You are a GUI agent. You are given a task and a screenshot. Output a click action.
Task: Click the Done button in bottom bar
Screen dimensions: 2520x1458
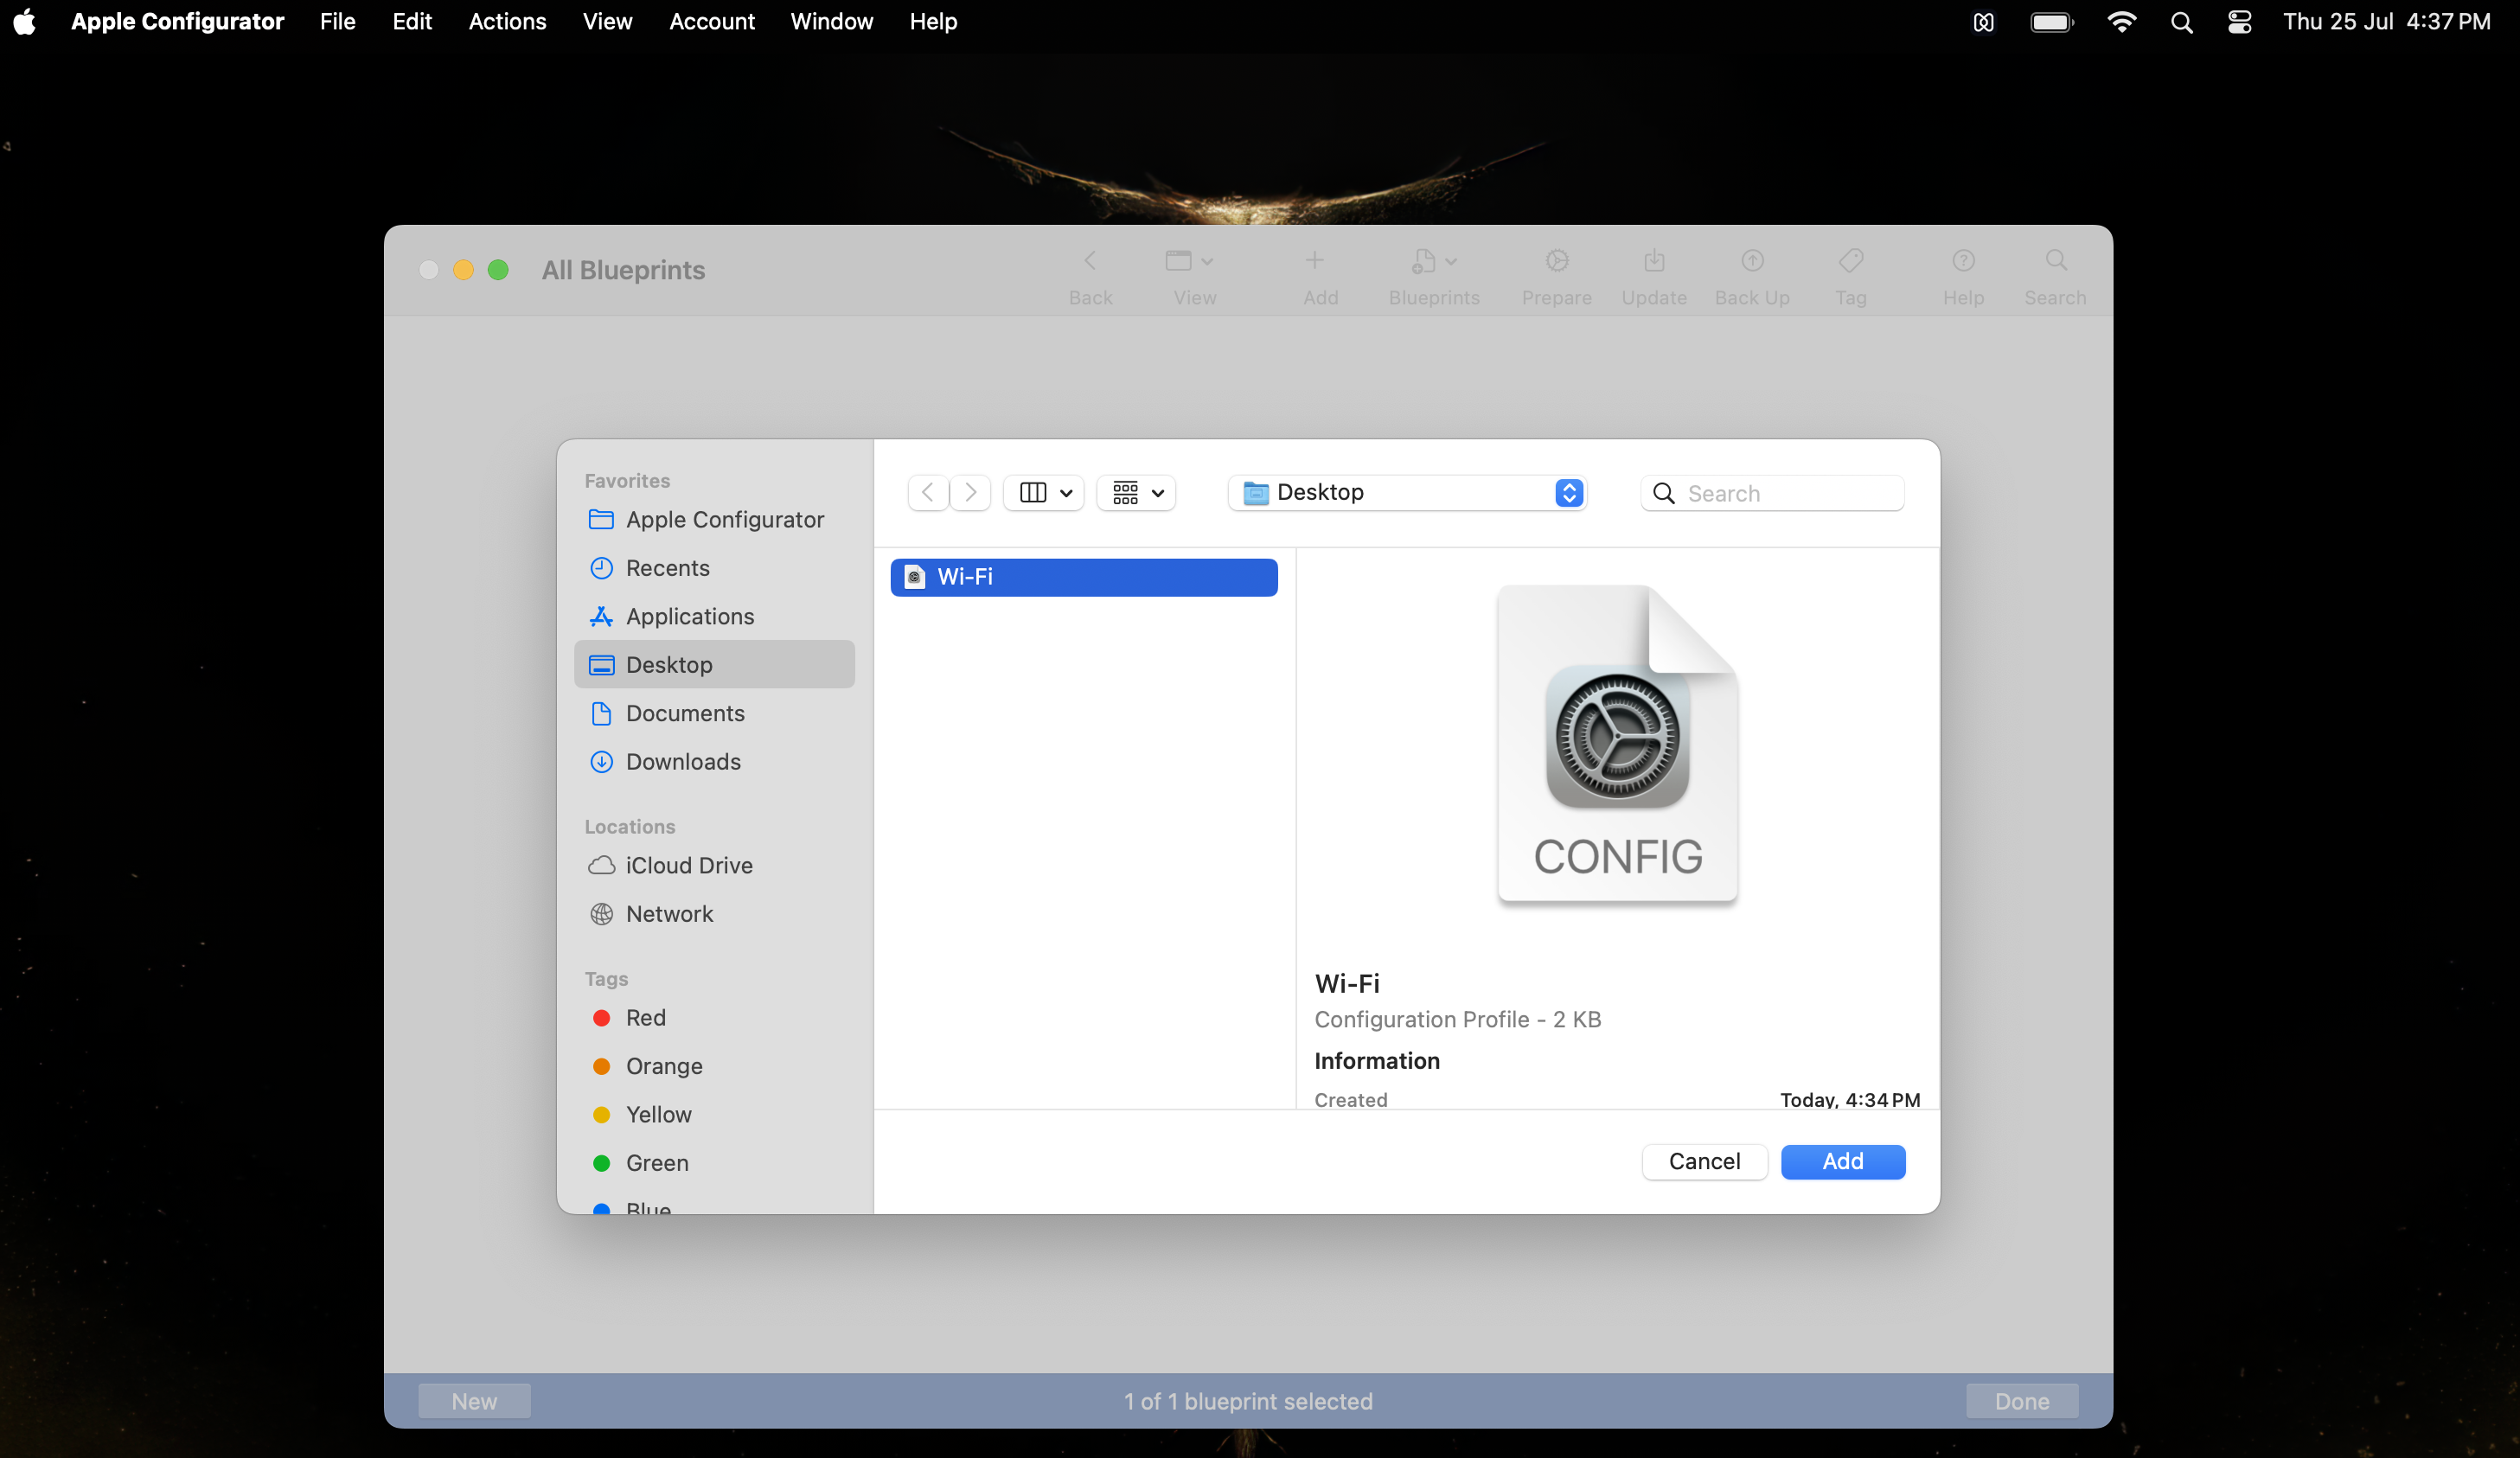pos(2022,1402)
